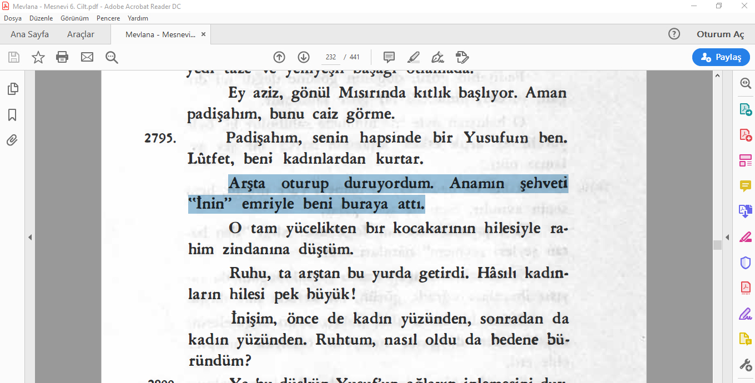The image size is (755, 383).
Task: Open the yellow Comment tool in right pane
Action: pos(745,186)
